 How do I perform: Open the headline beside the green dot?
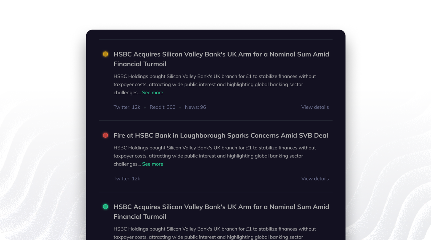221,212
